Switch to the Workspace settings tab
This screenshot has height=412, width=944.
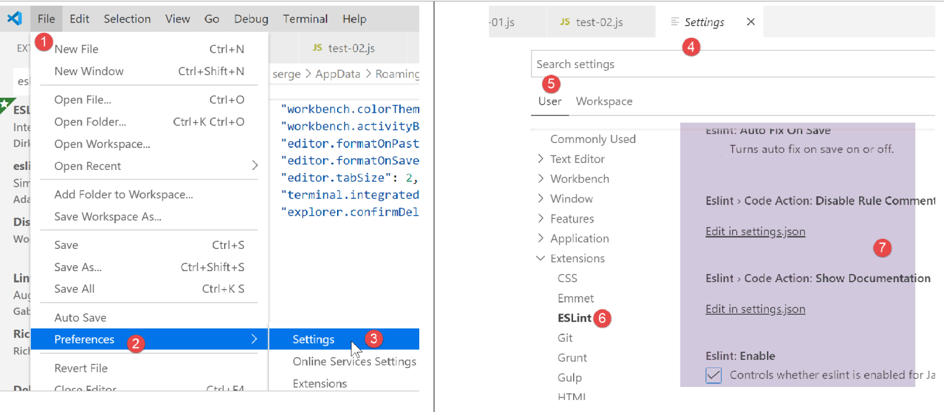click(604, 102)
